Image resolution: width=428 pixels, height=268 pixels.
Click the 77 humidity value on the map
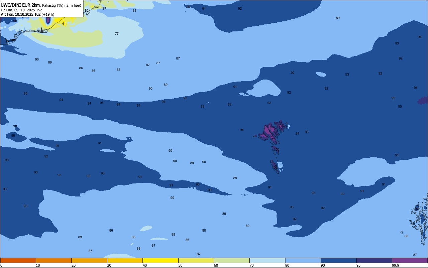pyautogui.click(x=117, y=34)
